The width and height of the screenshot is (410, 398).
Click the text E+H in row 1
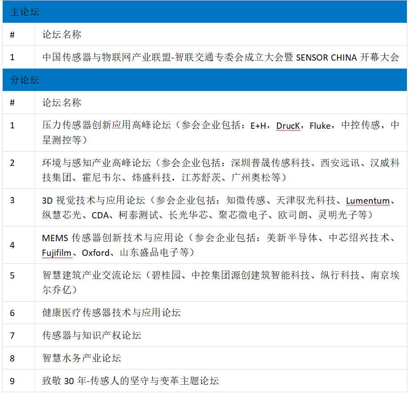pos(258,126)
